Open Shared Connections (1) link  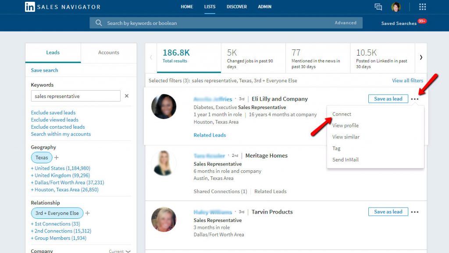pos(220,192)
